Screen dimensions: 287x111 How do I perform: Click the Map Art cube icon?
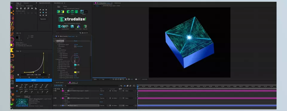tap(85, 27)
